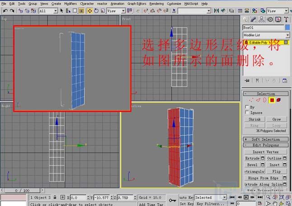Screen dimensions: 292x206
Task: Switch to the Motion panel tab
Action: tap(270, 19)
